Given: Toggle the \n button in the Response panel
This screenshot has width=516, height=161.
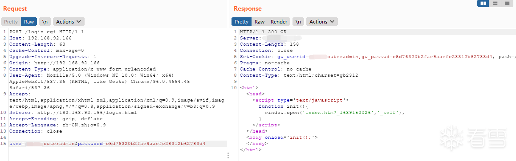Looking at the screenshot, I should [x=298, y=22].
